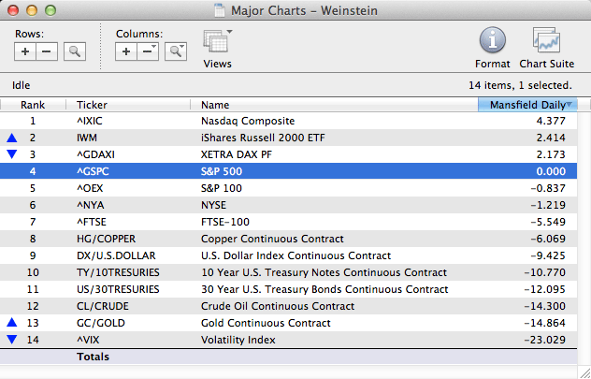
Task: Click the remove row minus button
Action: (x=48, y=51)
